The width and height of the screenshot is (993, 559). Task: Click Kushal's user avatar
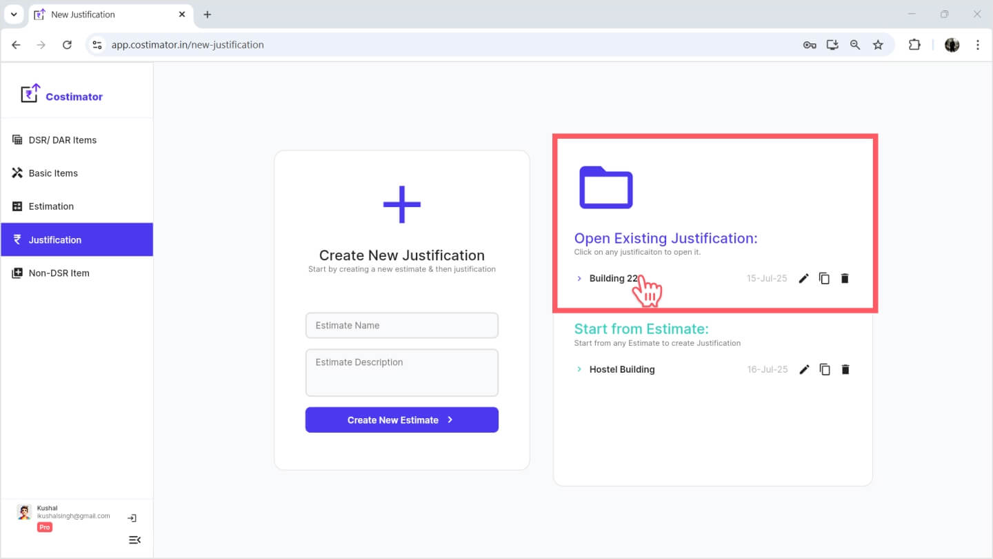25,512
